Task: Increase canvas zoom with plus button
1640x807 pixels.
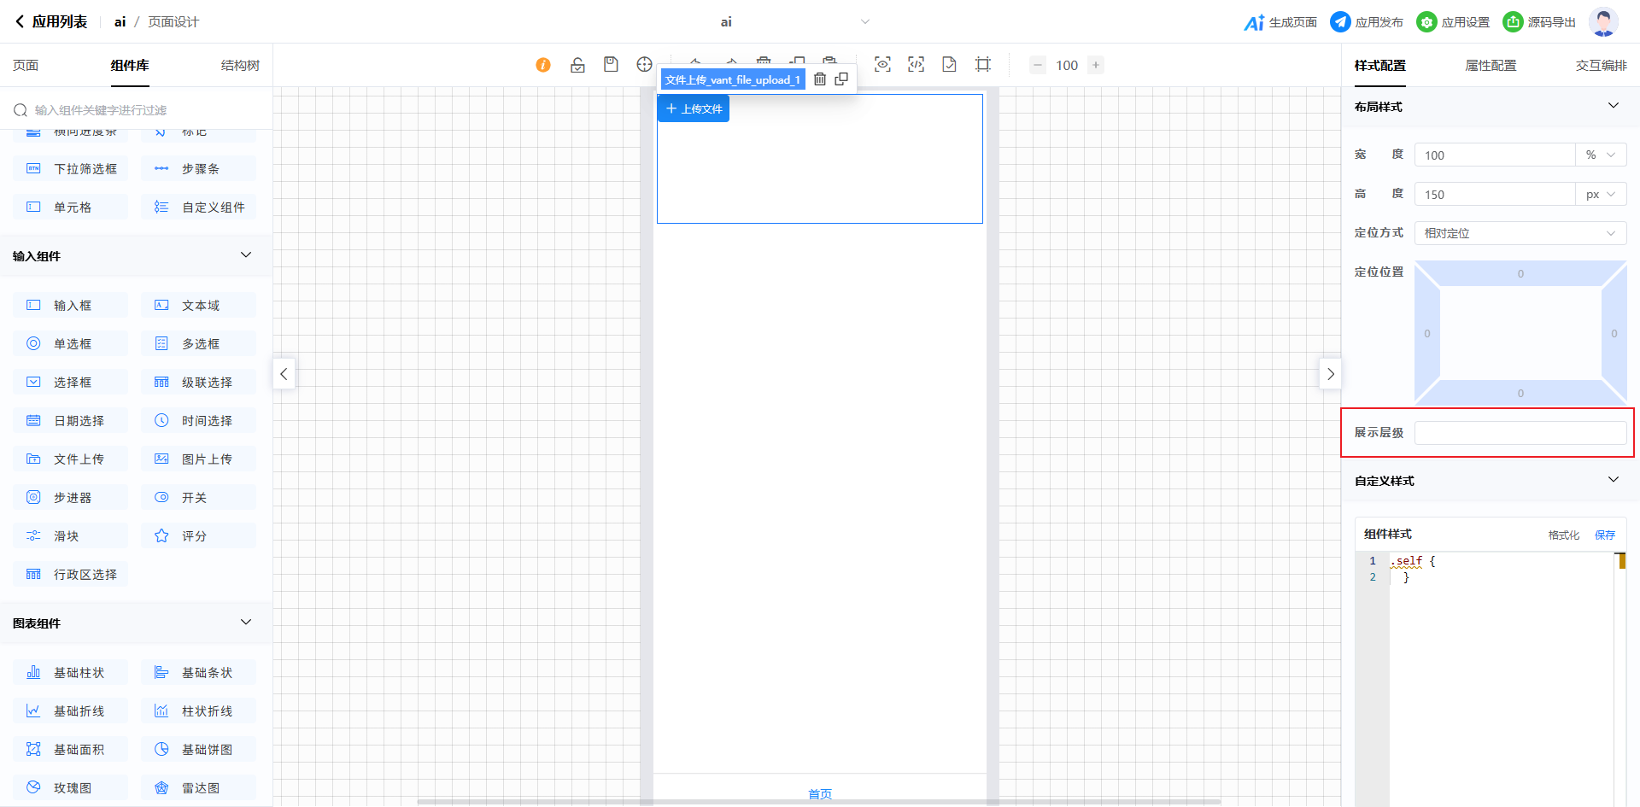Action: [x=1096, y=65]
